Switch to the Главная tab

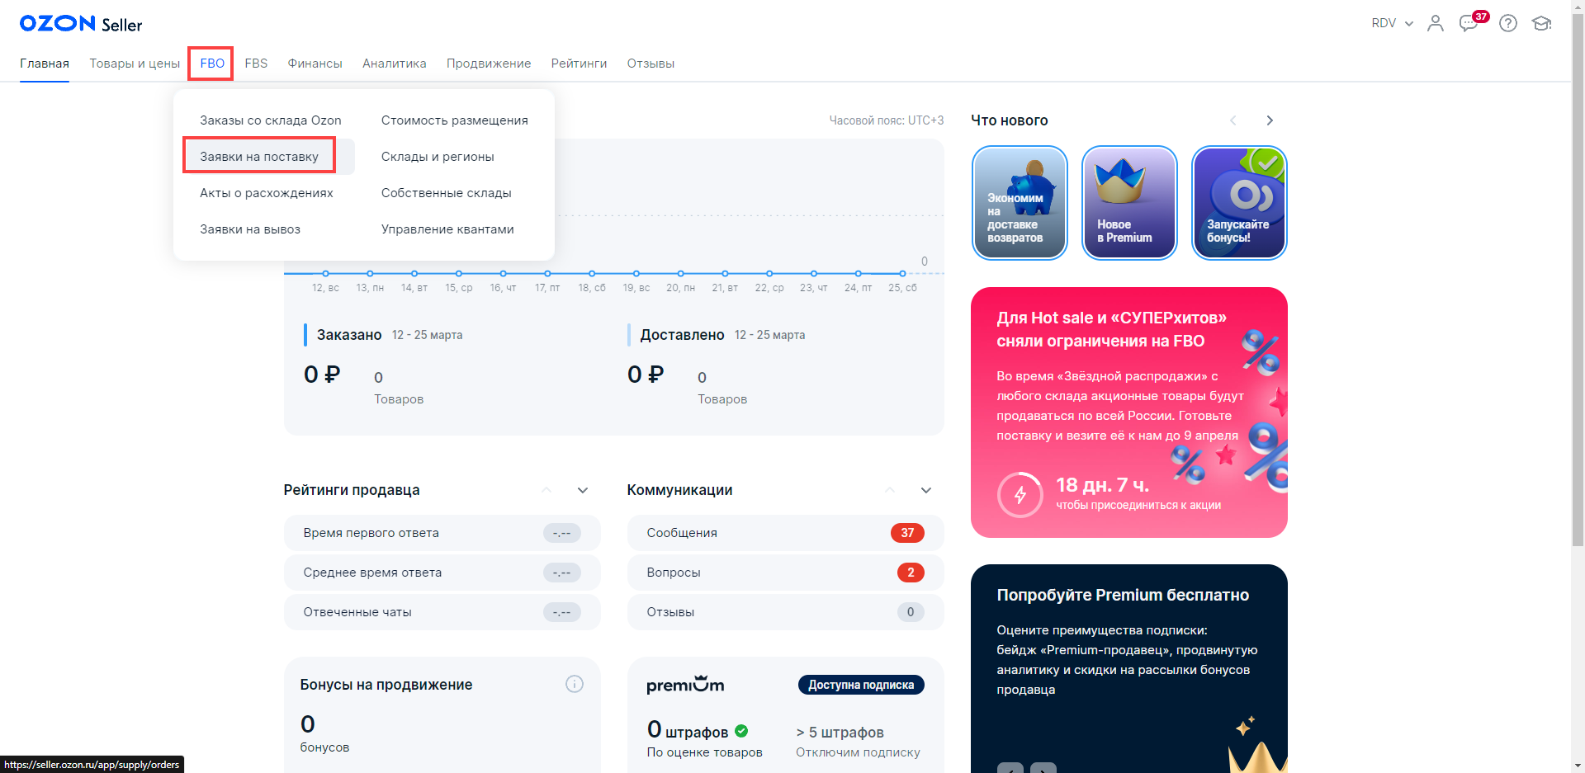pos(45,64)
